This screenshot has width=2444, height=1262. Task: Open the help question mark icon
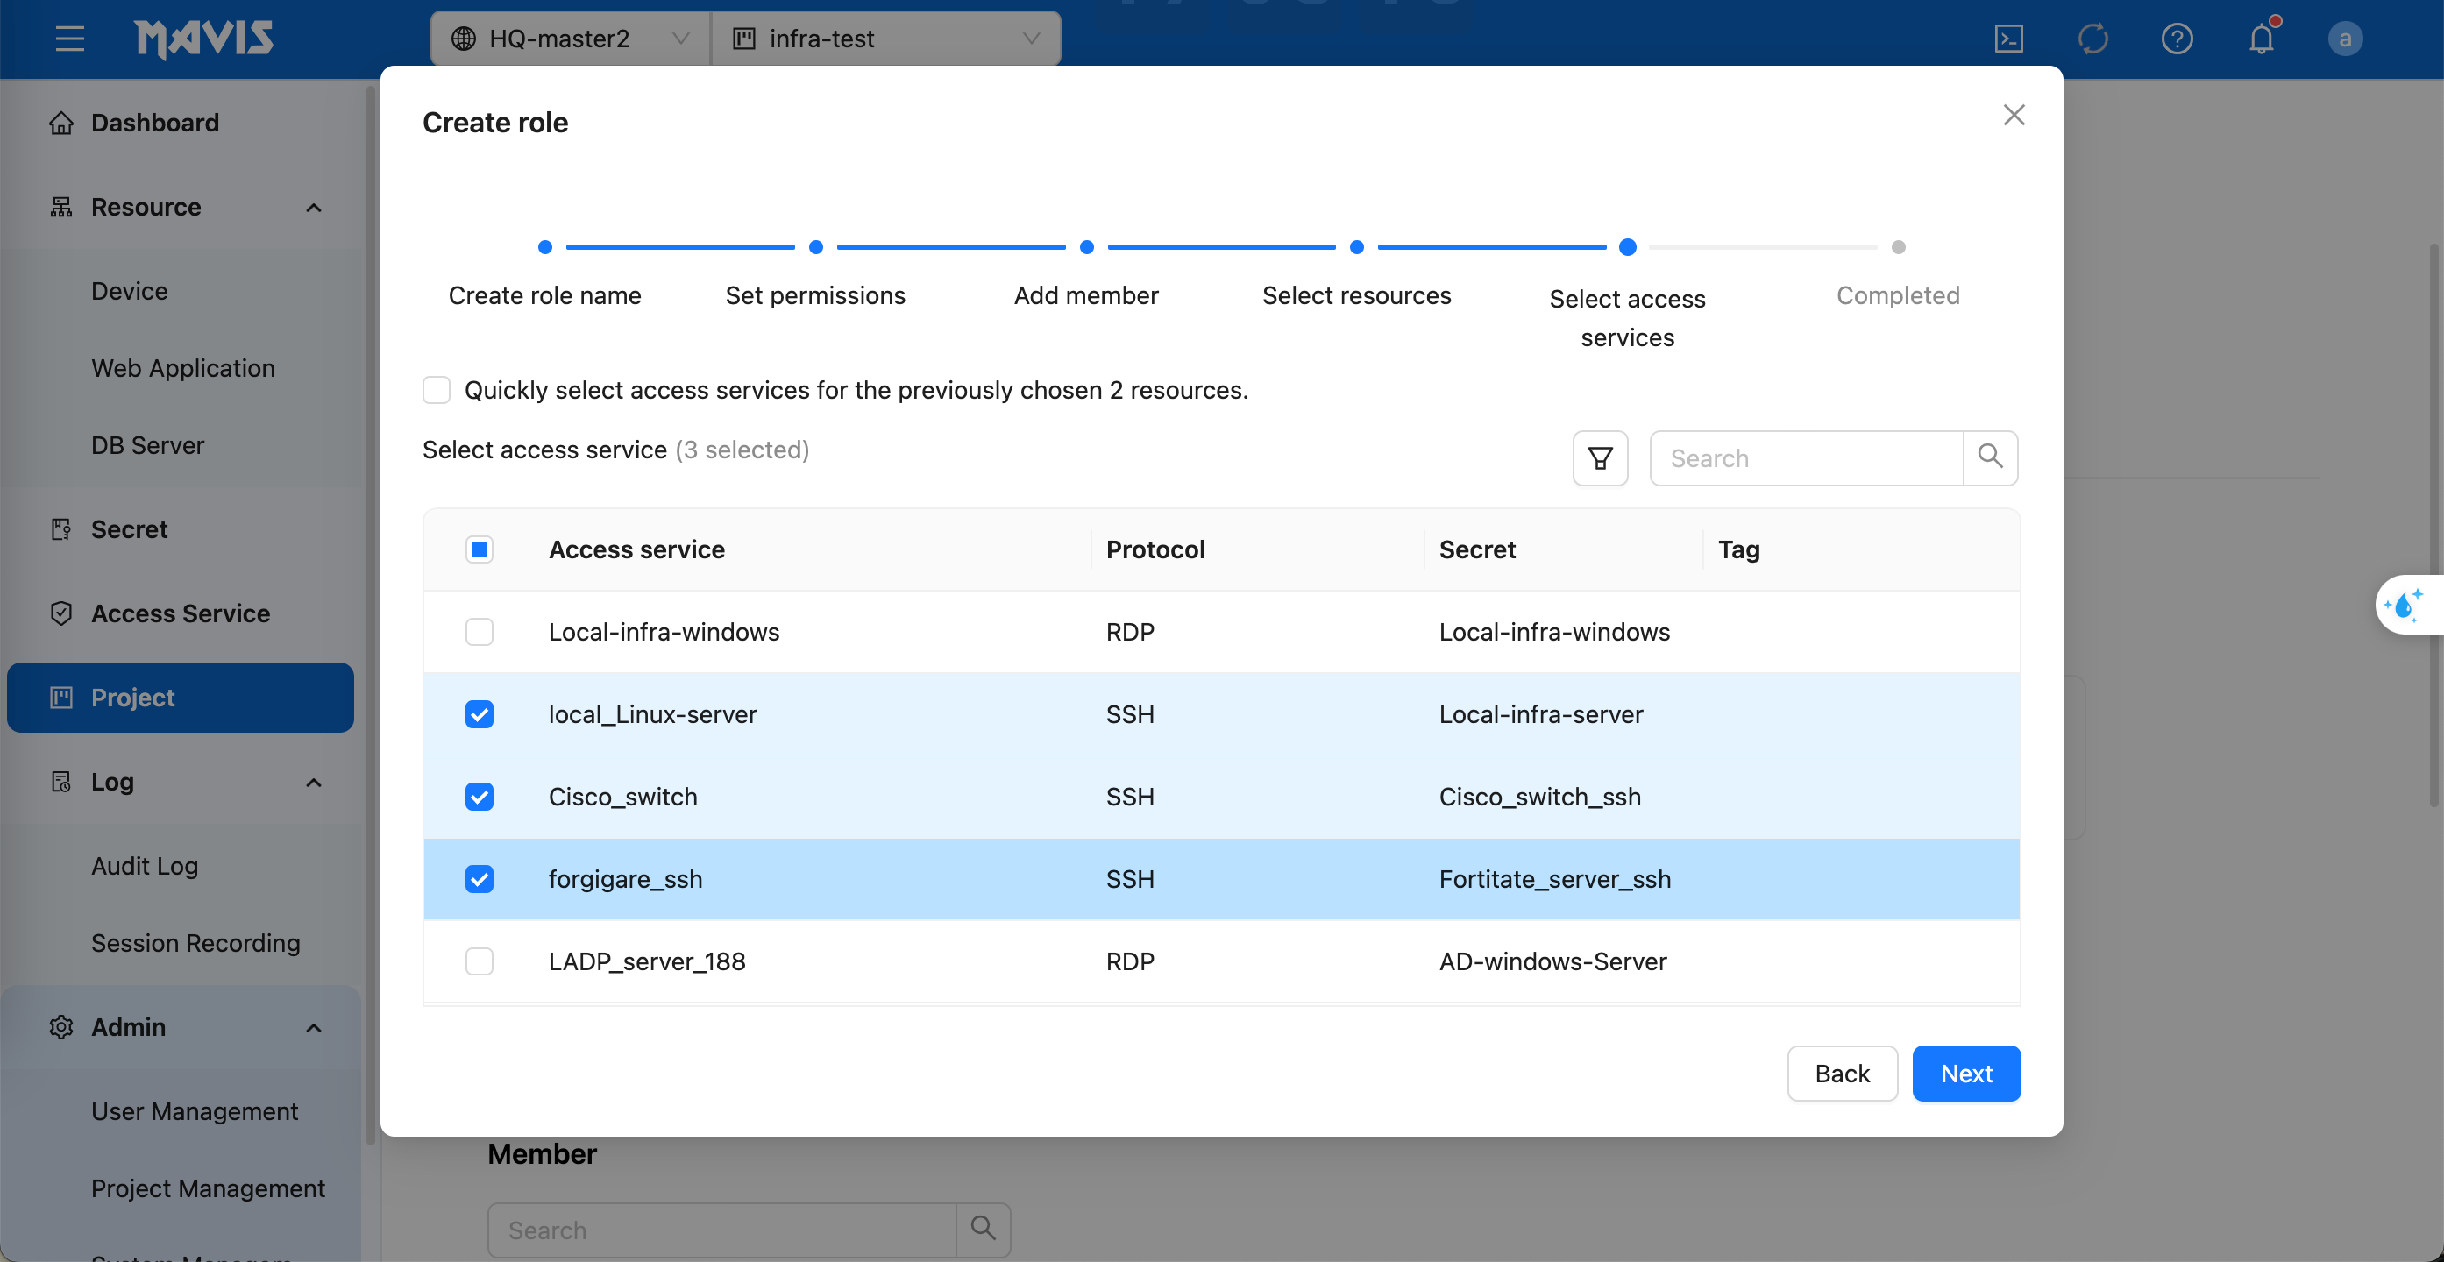2177,39
